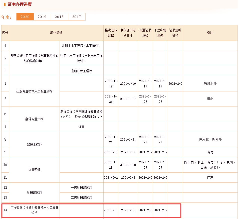Select the 评审 sub-item under 翻译专业资格
The height and width of the screenshot is (219, 239).
click(81, 127)
